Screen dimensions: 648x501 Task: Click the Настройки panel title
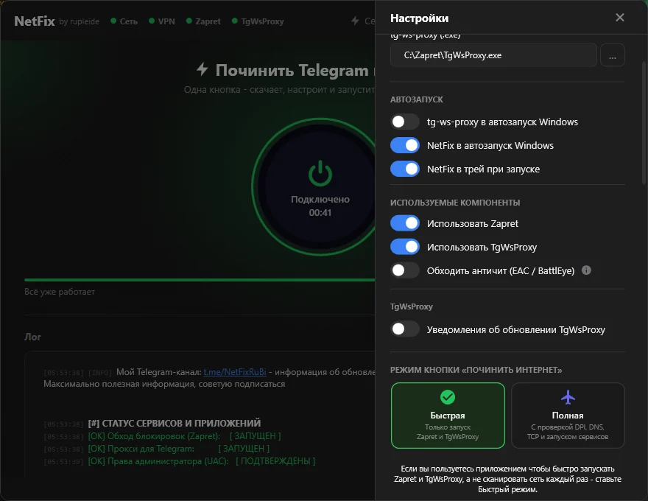click(x=420, y=18)
